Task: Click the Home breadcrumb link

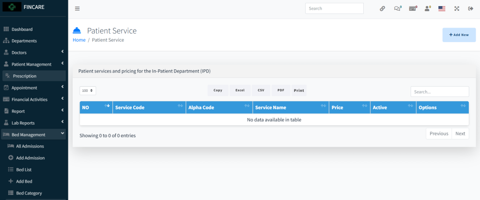Action: coord(79,40)
